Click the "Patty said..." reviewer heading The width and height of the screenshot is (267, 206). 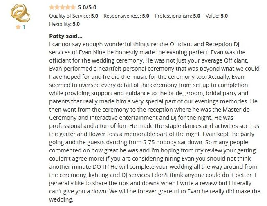65,36
